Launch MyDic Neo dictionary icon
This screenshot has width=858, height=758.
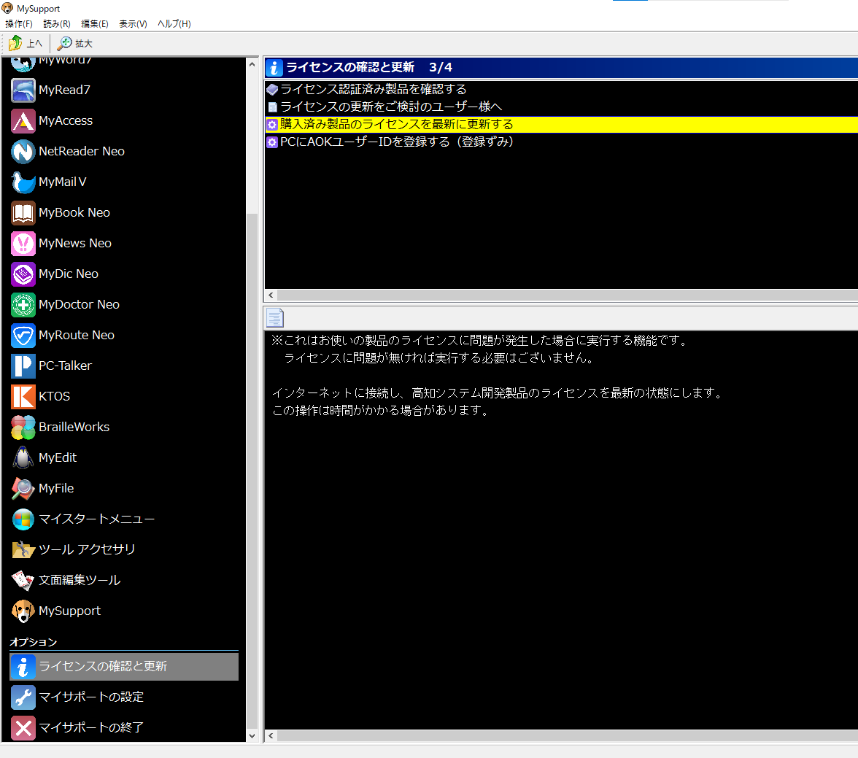pyautogui.click(x=23, y=274)
